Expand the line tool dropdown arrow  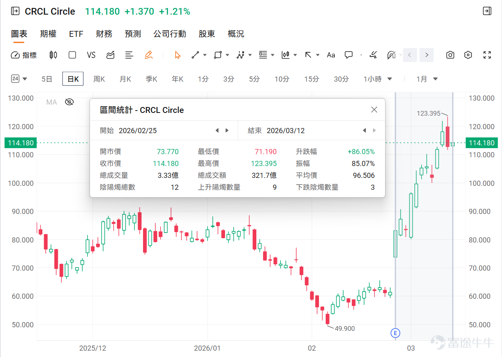click(205, 55)
